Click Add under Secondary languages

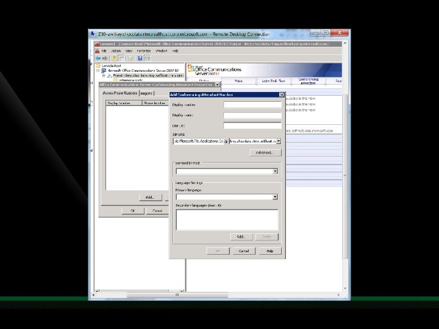click(x=241, y=236)
